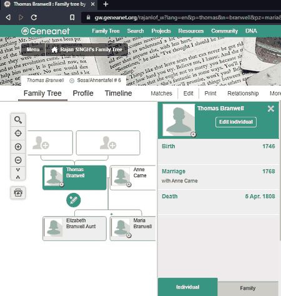Click the site lock icon in address bar
Image resolution: width=281 pixels, height=296 pixels.
pyautogui.click(x=88, y=17)
